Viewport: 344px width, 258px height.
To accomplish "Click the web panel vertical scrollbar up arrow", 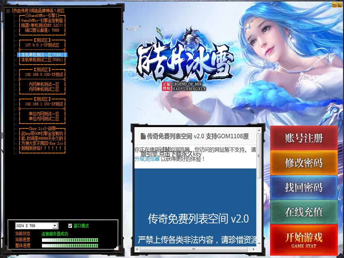I will point(259,130).
